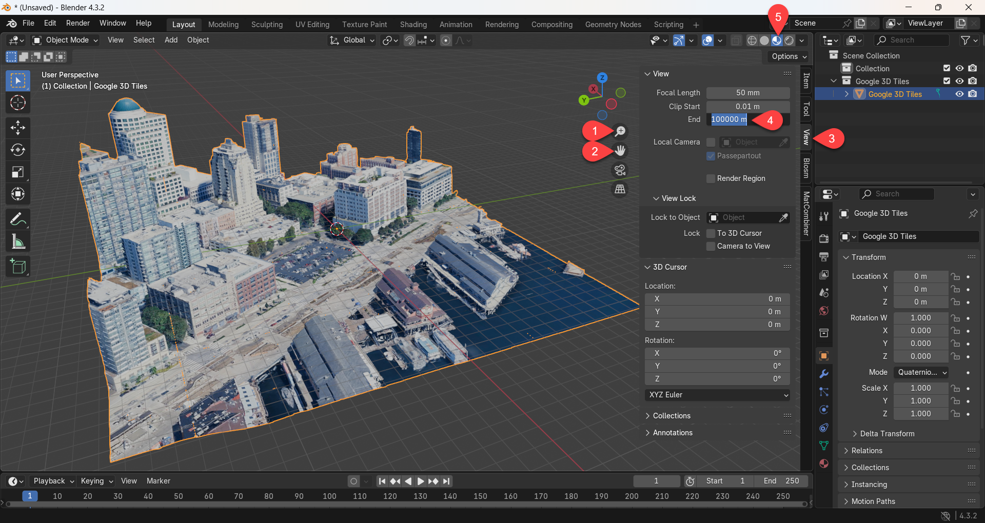
Task: Toggle Local Camera checkbox
Action: (x=711, y=142)
